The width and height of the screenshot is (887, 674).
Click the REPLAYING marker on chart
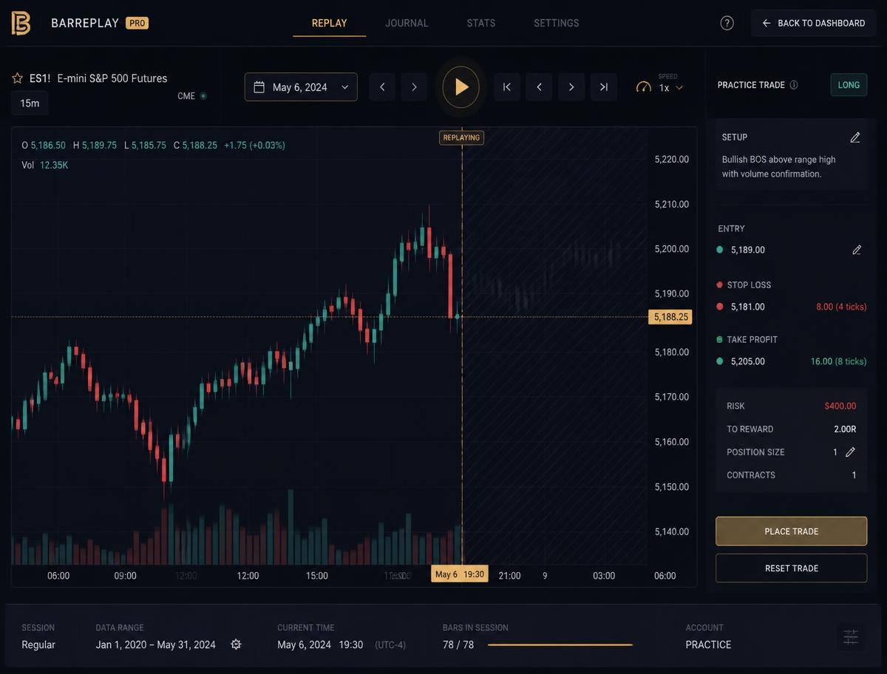[x=461, y=137]
